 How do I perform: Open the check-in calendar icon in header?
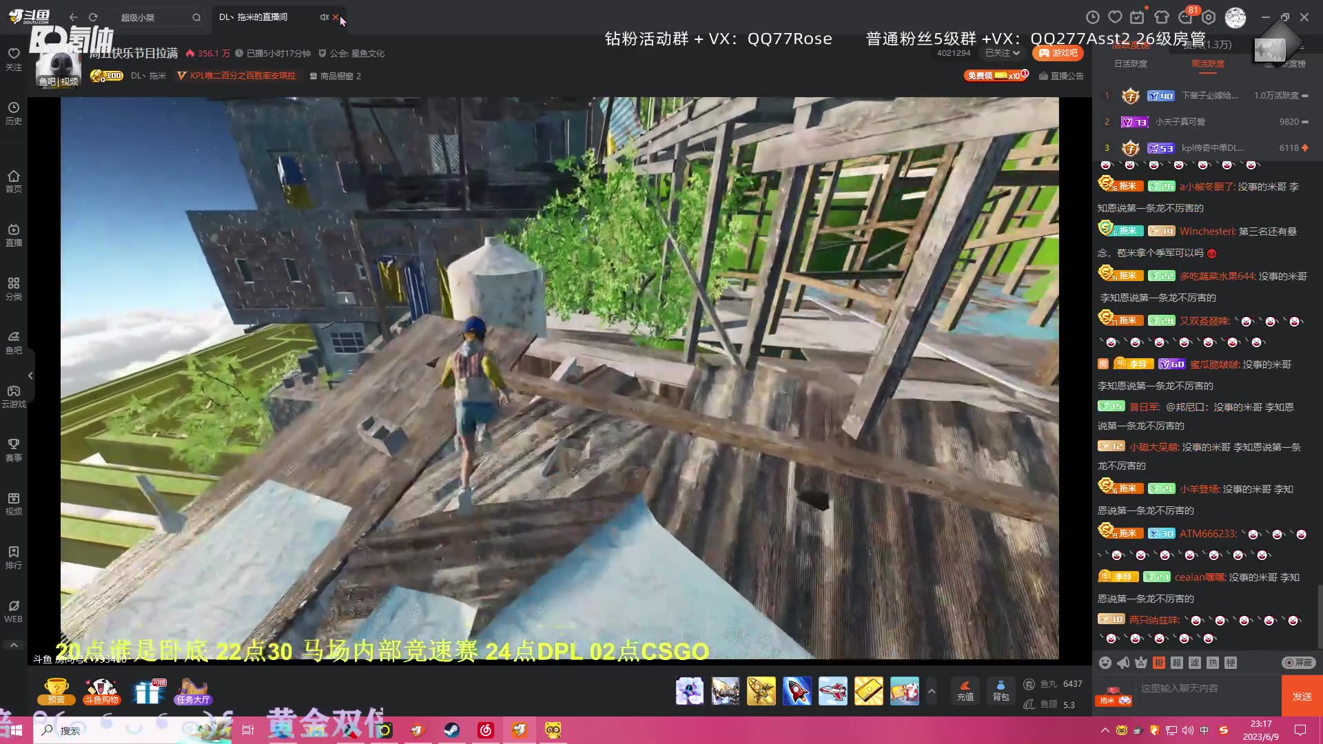[1138, 17]
